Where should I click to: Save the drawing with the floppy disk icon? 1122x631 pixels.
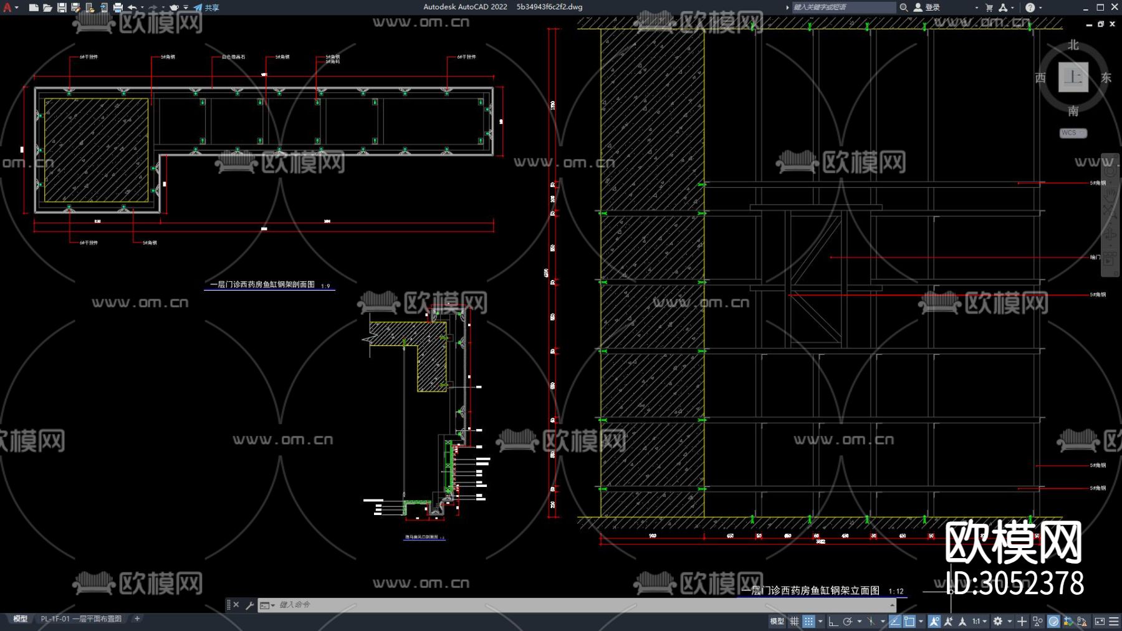pos(62,7)
